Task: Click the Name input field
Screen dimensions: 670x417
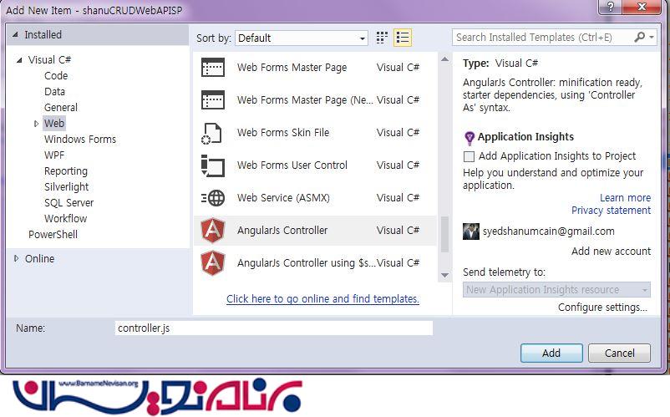Action: coord(273,328)
